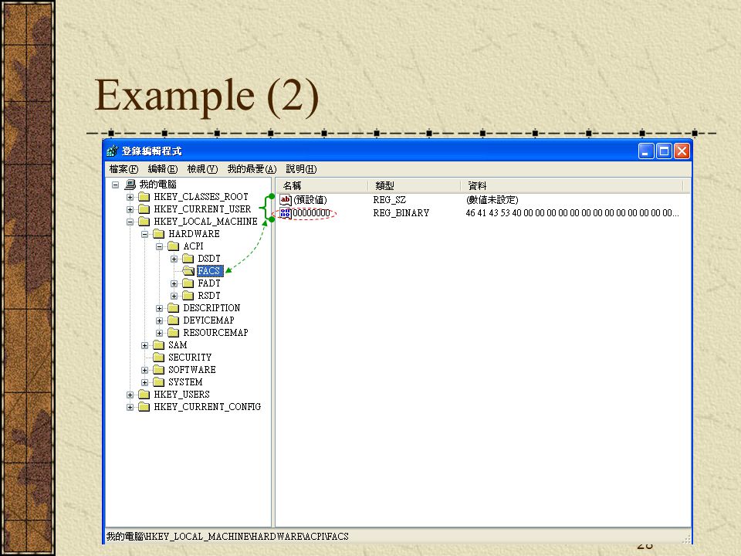Expand the SOFTWARE node
The image size is (741, 556).
(x=144, y=370)
